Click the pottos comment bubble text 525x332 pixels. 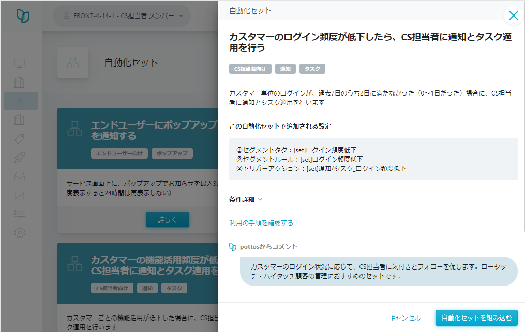click(x=378, y=272)
